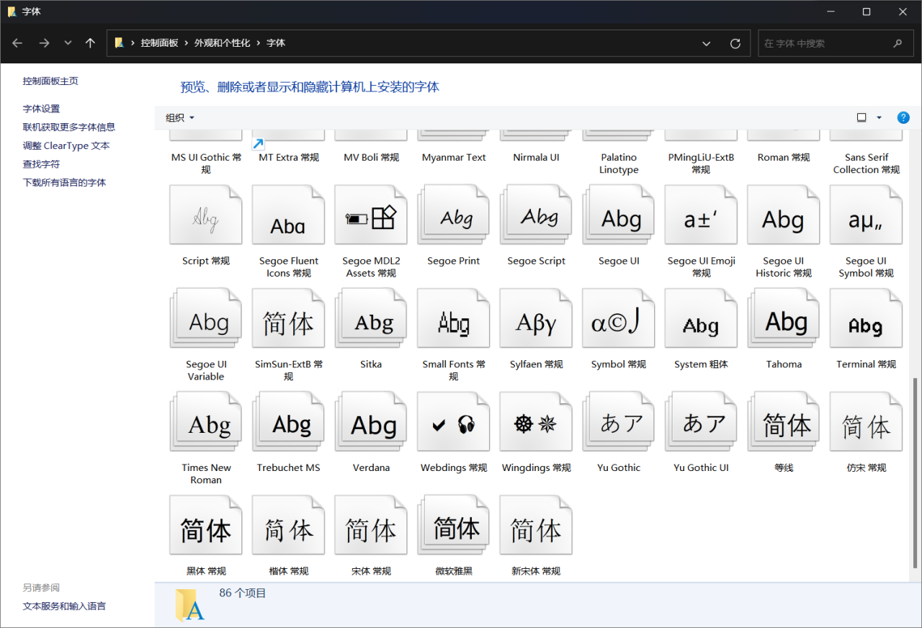Viewport: 922px width, 628px height.
Task: Select the 宋体 常规 font
Action: (x=371, y=525)
